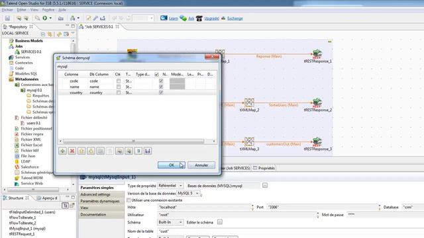Open Type de propriété Référentiel dropdown

[170, 186]
